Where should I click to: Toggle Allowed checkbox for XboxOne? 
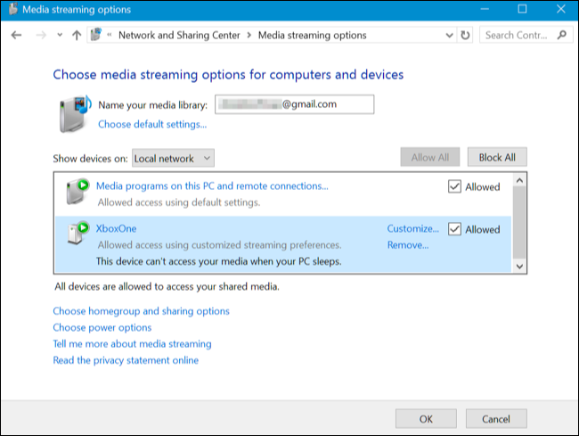[454, 229]
